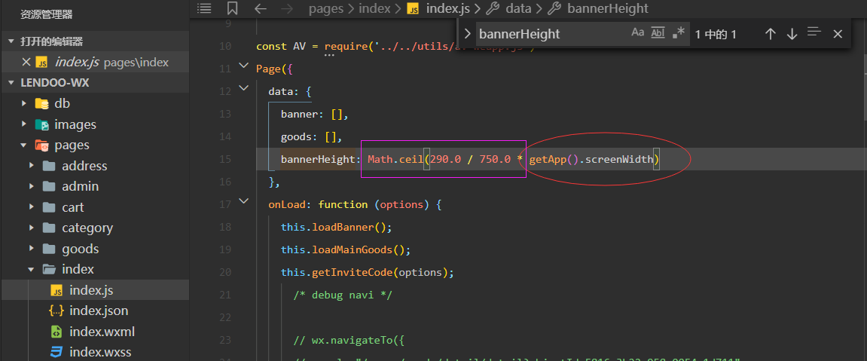
Task: Expand replace mode in the find widget
Action: click(467, 34)
